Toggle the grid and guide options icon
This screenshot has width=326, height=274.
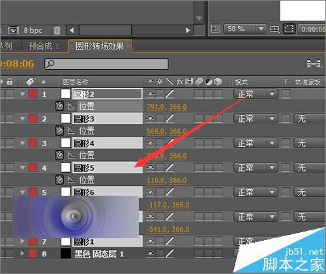[274, 29]
